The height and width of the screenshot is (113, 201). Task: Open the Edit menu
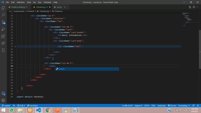click(13, 2)
